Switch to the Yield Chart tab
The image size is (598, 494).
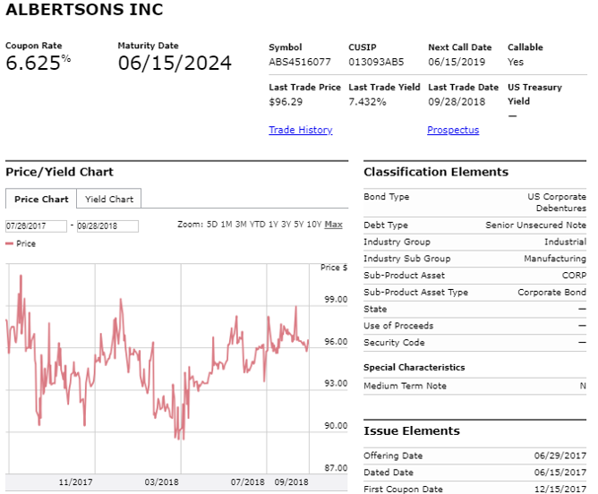[x=109, y=199]
